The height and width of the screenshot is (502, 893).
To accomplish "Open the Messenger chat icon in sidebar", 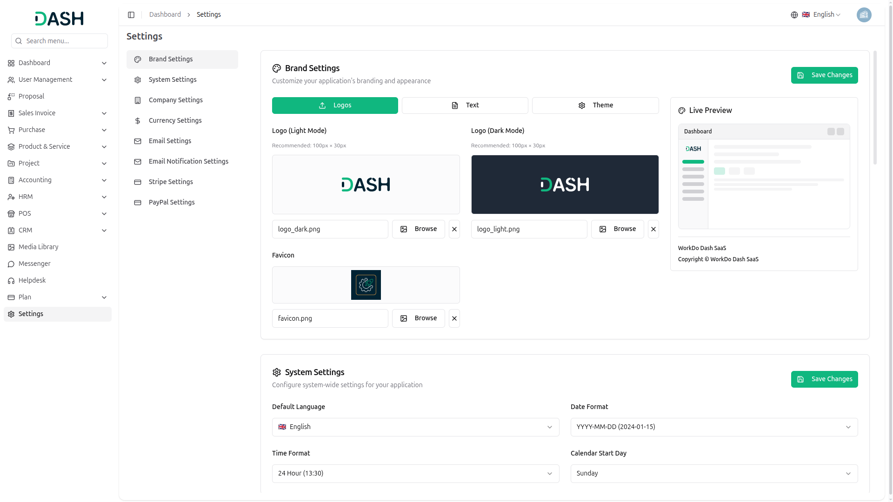I will (x=11, y=264).
